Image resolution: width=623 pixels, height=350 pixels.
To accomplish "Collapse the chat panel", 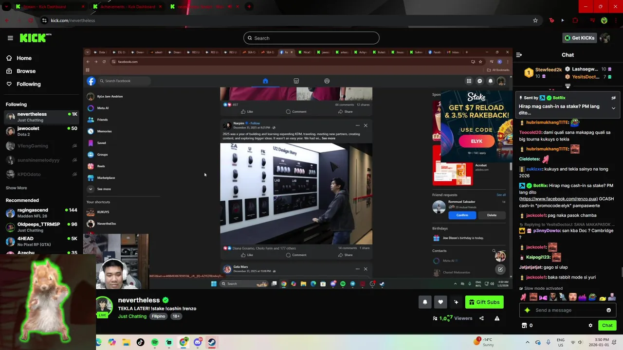I will 519,55.
